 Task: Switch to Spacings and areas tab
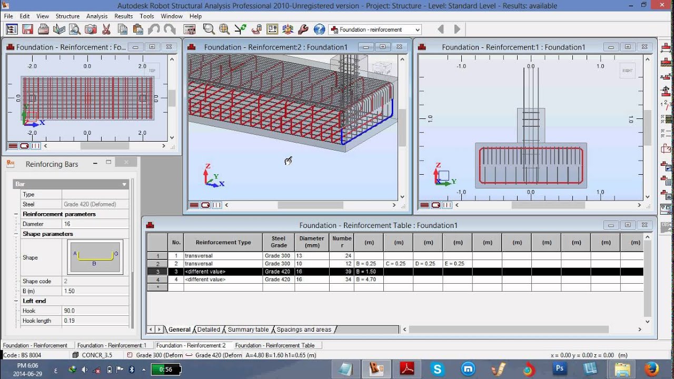pyautogui.click(x=304, y=330)
